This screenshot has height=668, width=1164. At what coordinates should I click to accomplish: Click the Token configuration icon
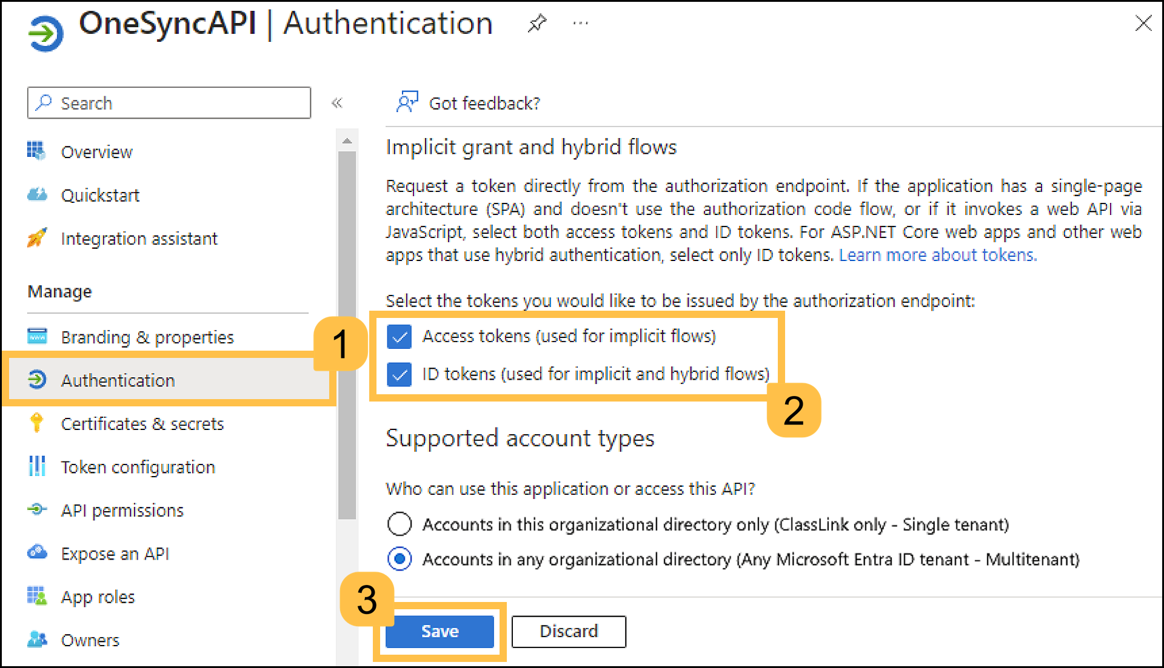pos(36,466)
